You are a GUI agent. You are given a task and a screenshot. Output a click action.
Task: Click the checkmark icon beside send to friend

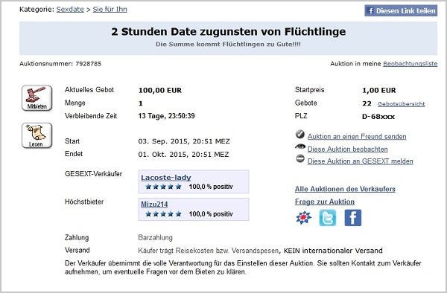(x=300, y=135)
